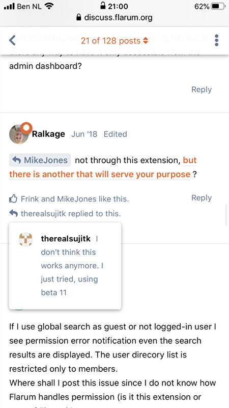Tap the discuss.flarum.org address bar
This screenshot has height=408, width=229.
click(114, 18)
